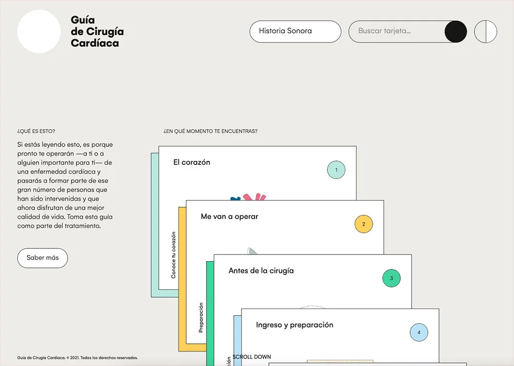514x366 pixels.
Task: Click the Buscar tarjeta search field
Action: [x=396, y=31]
